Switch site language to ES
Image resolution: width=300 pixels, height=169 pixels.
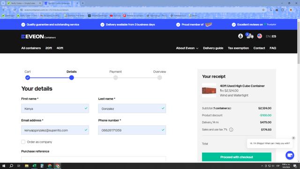[274, 37]
